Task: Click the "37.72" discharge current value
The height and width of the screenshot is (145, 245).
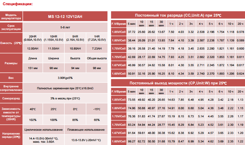Action: click(x=132, y=32)
